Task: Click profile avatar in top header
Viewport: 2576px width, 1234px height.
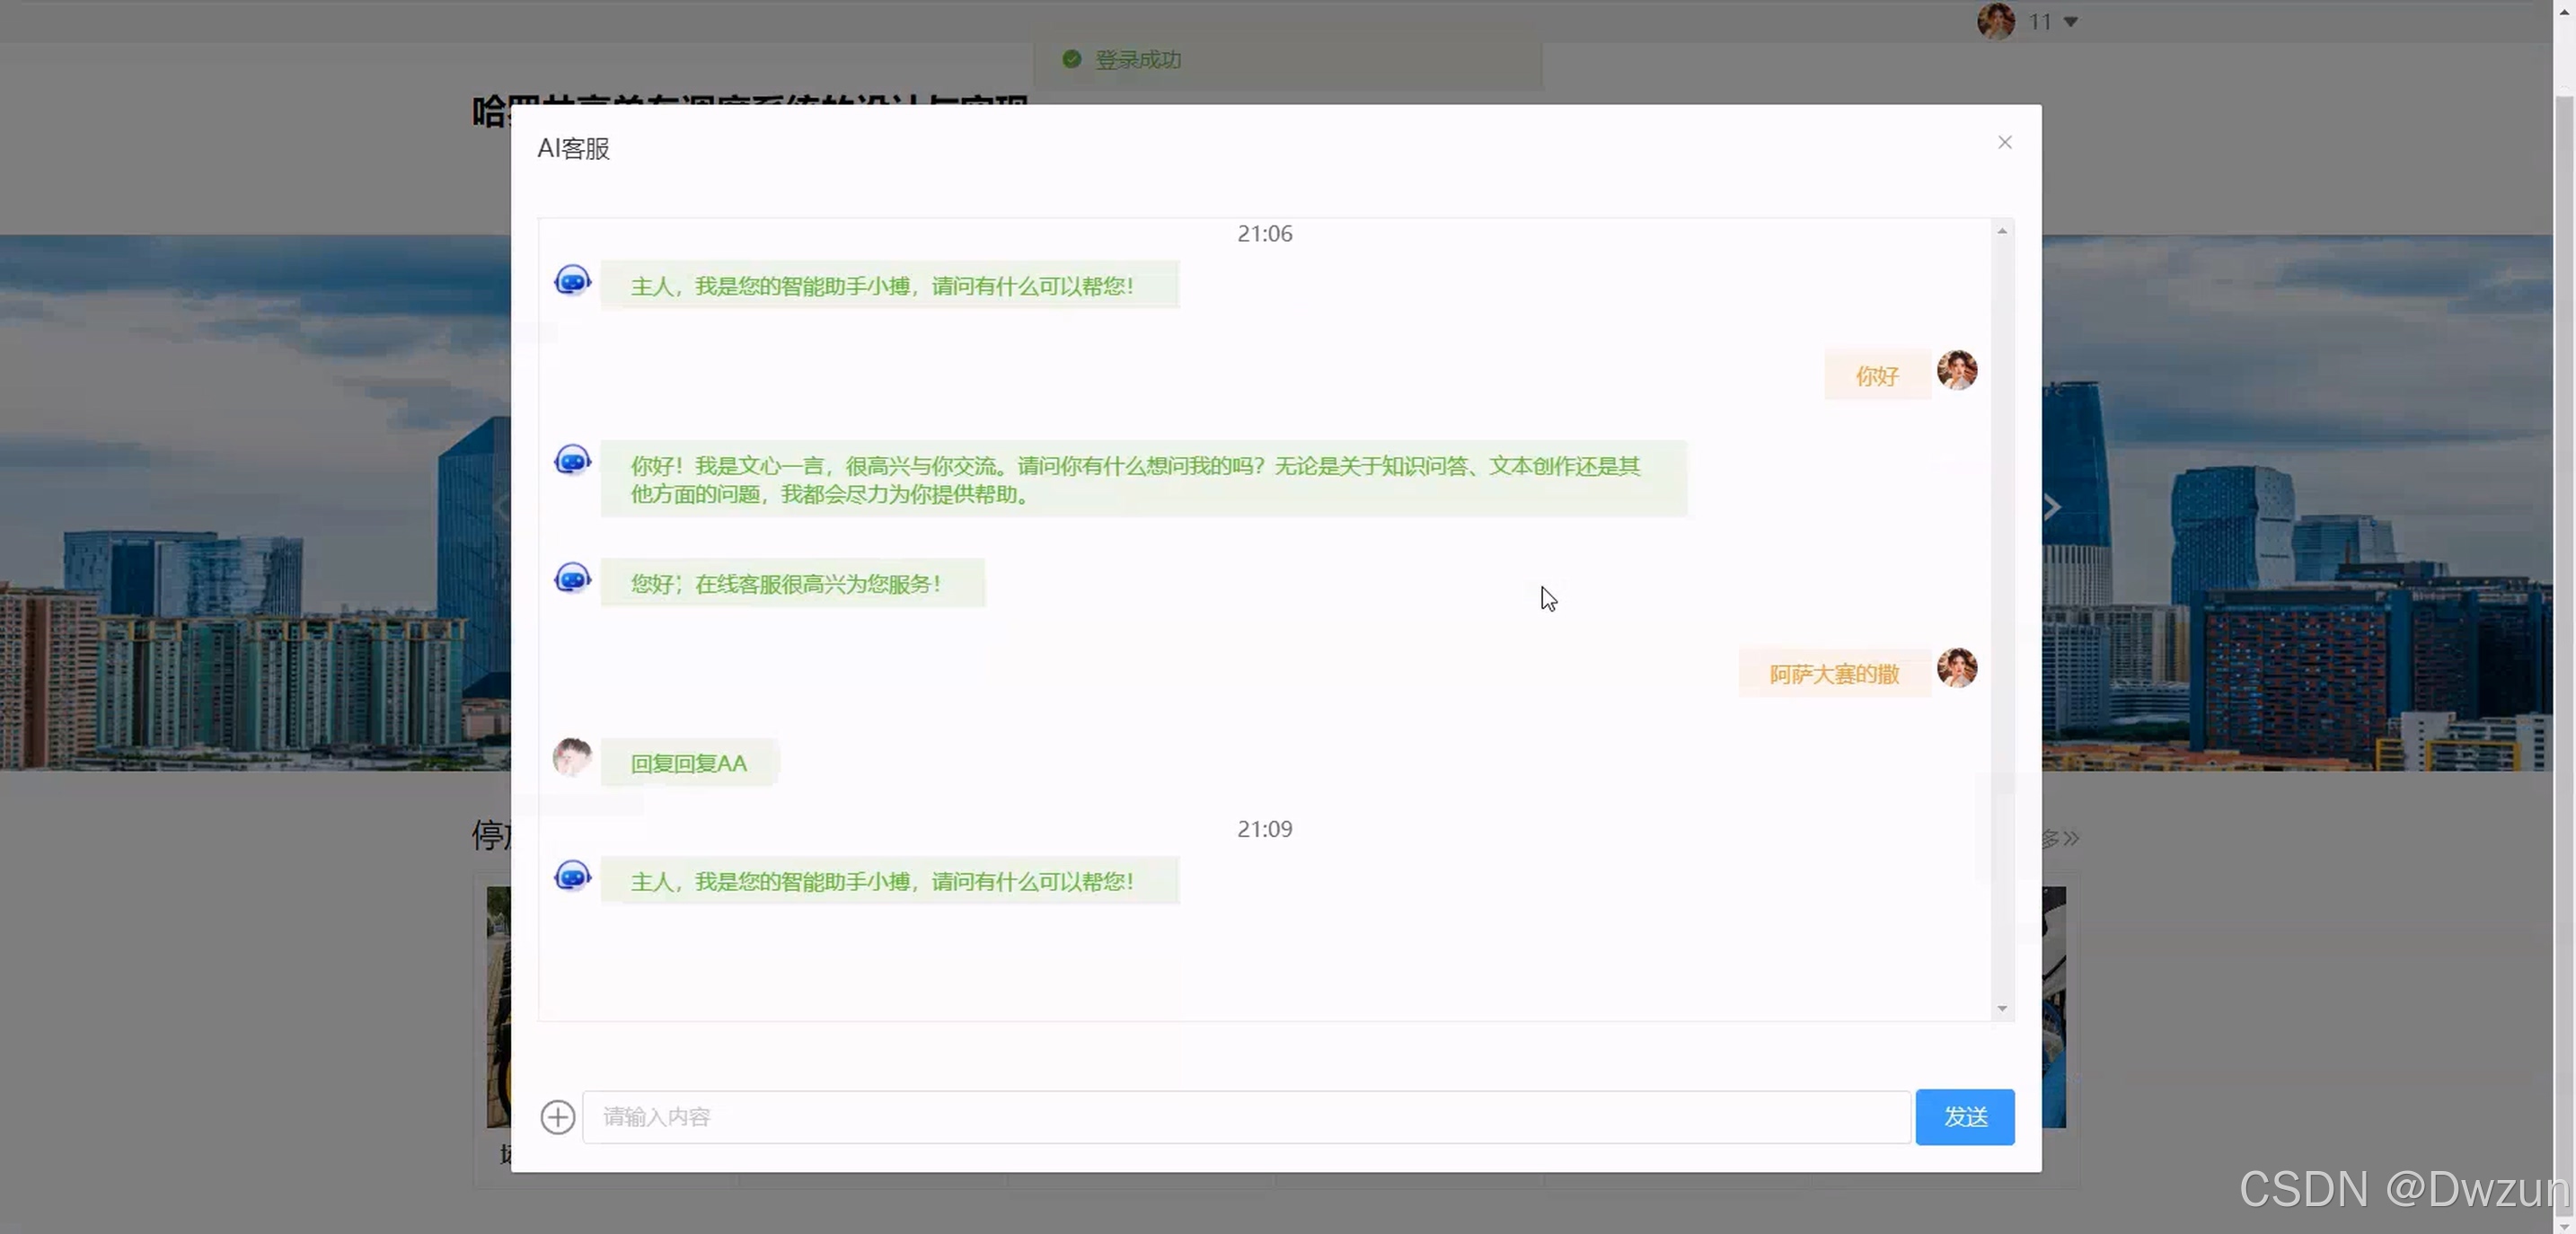Action: [1995, 21]
